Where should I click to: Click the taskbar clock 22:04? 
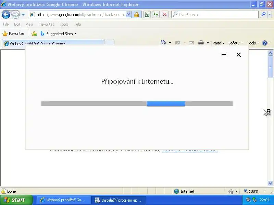click(264, 200)
